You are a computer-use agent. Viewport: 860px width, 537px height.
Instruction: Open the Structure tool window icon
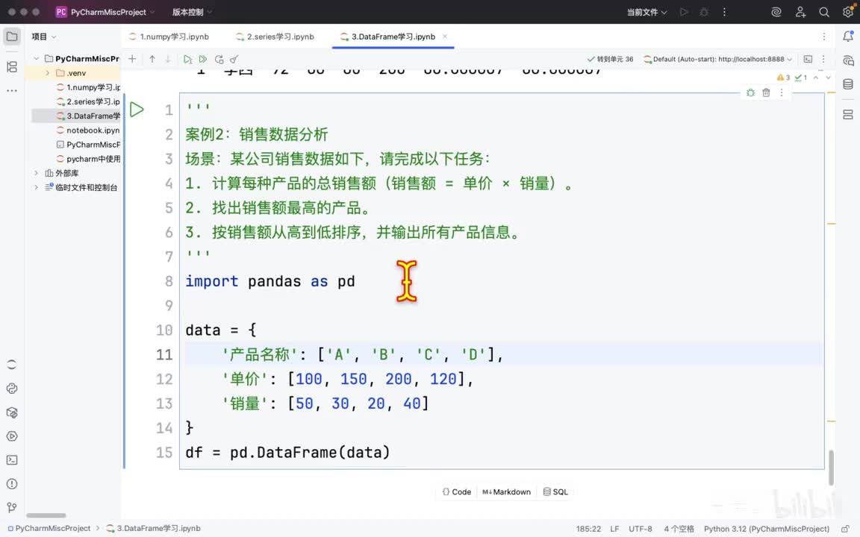(x=12, y=67)
